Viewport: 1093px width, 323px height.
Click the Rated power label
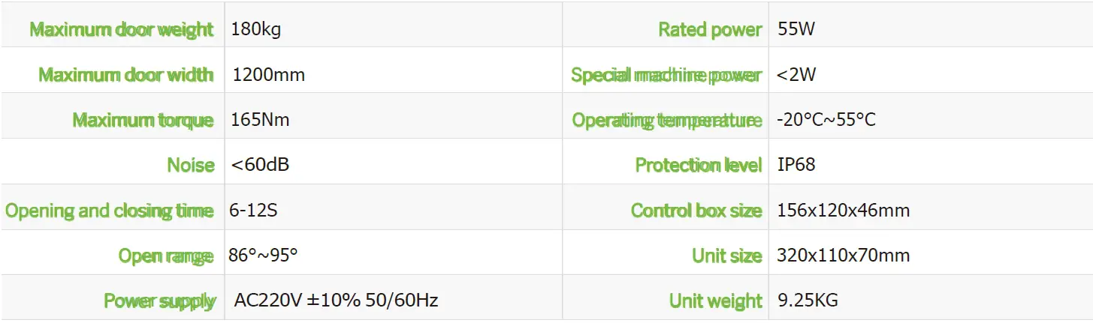710,30
